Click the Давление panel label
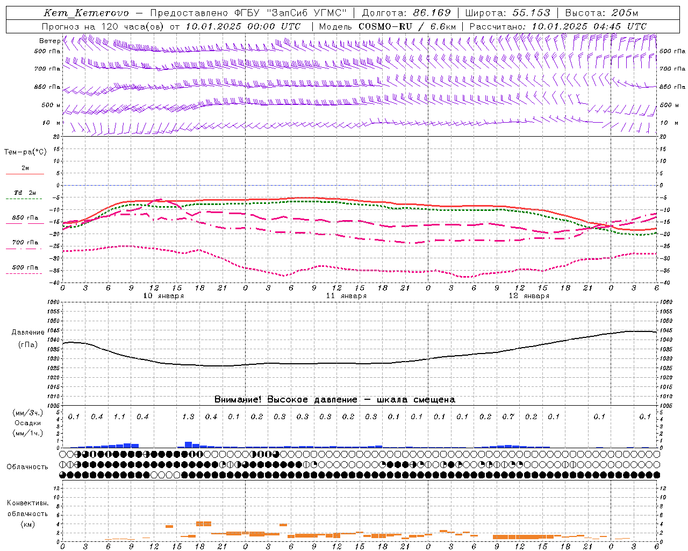The height and width of the screenshot is (551, 688). [28, 333]
